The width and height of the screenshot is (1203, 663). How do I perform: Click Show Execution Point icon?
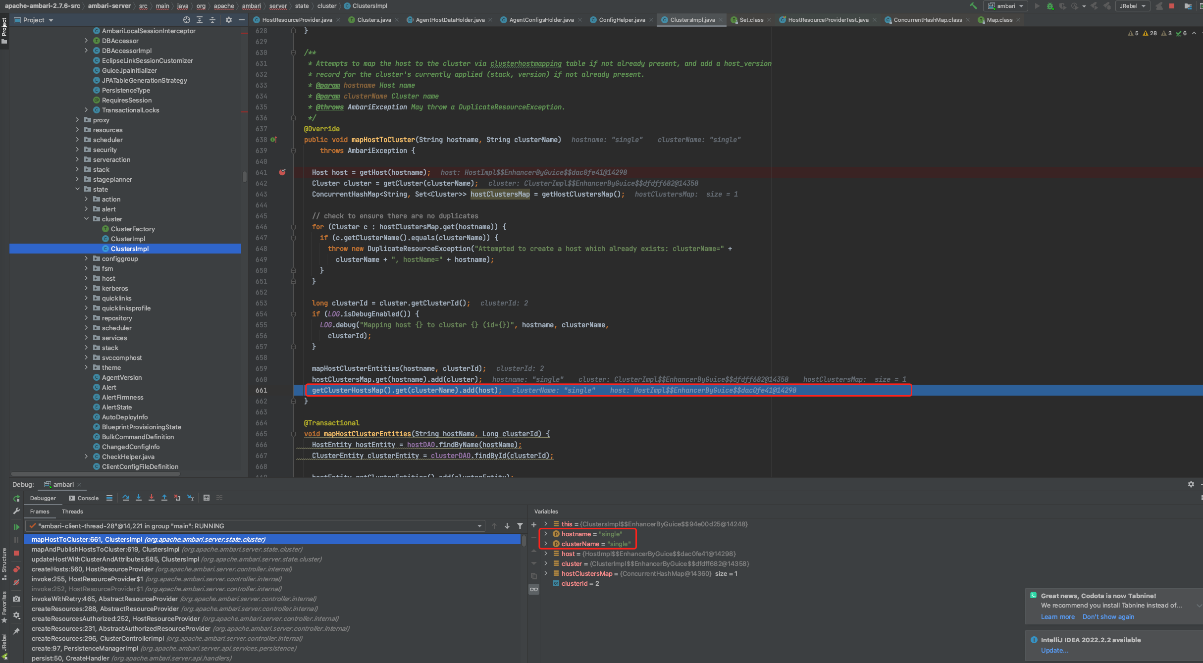109,498
